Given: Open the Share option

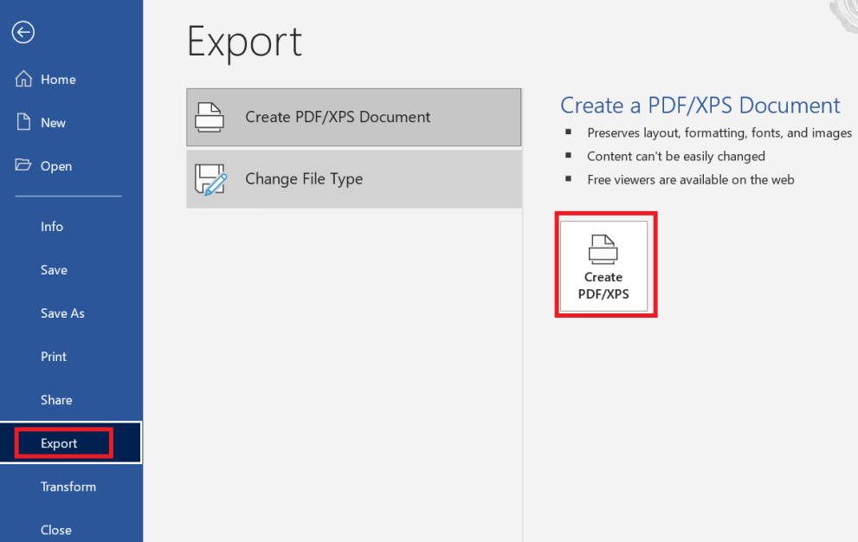Looking at the screenshot, I should click(56, 399).
